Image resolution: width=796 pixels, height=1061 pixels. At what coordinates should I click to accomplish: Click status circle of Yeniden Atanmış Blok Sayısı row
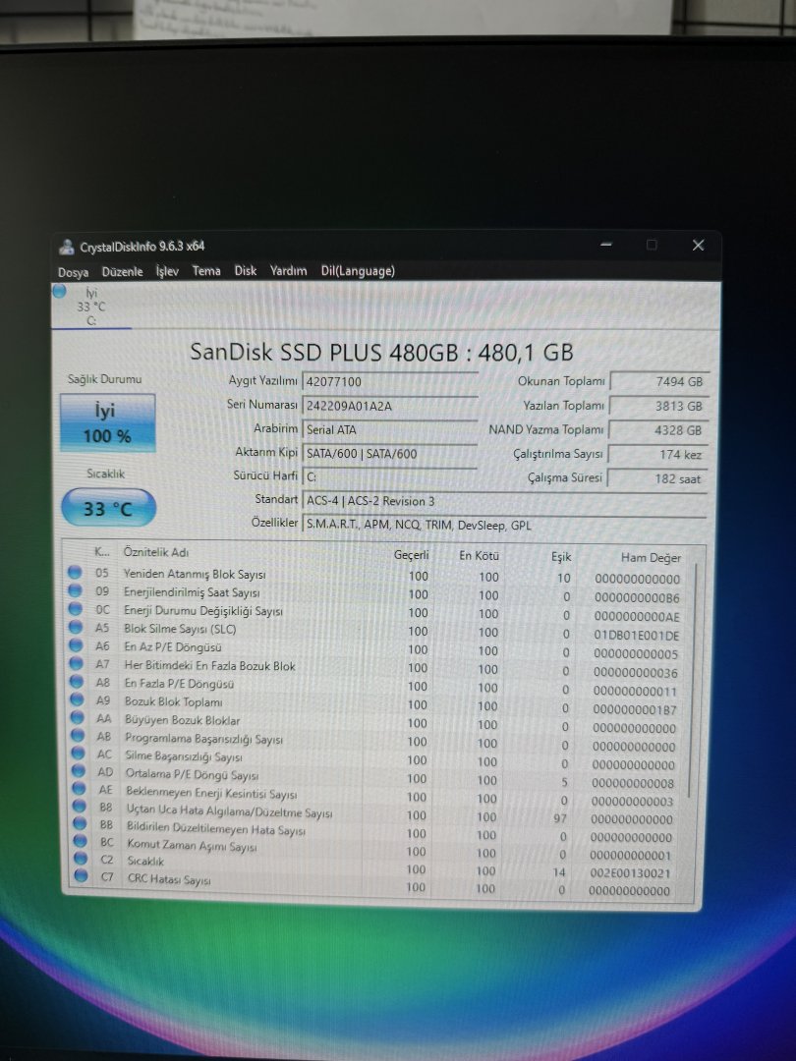(x=75, y=573)
